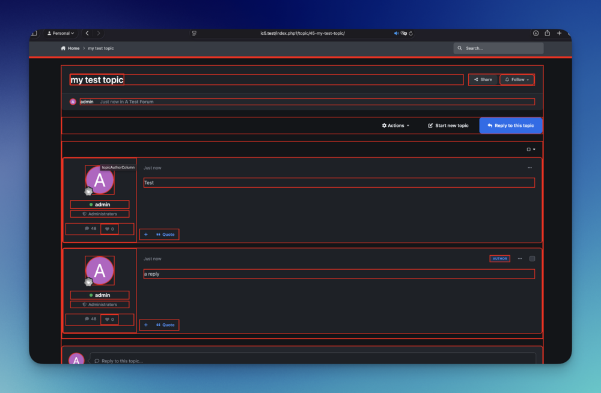
Task: Select the 'my test topic' breadcrumb
Action: point(101,48)
